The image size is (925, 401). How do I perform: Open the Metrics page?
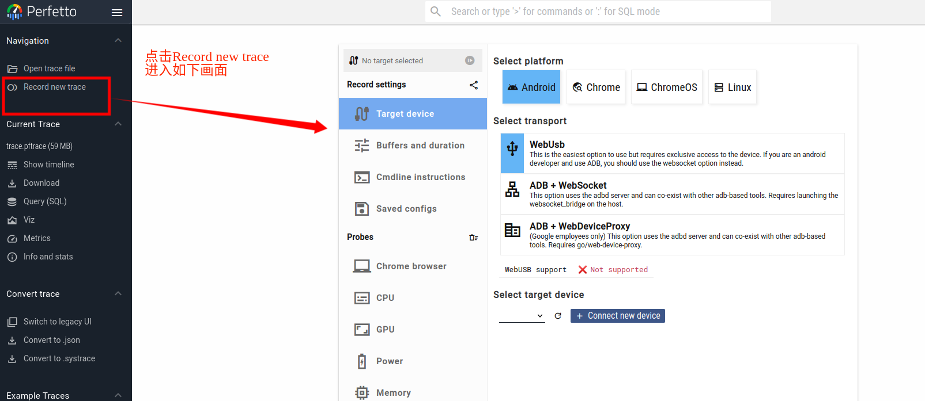(37, 238)
